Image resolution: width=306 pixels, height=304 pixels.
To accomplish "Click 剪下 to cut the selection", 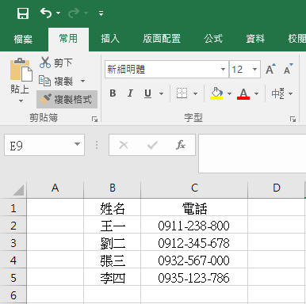I will point(55,63).
